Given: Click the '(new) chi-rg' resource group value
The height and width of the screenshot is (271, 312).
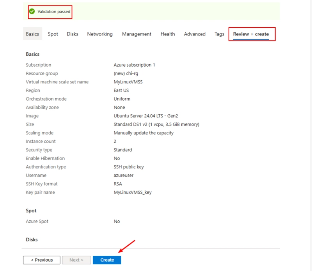Looking at the screenshot, I should (126, 73).
